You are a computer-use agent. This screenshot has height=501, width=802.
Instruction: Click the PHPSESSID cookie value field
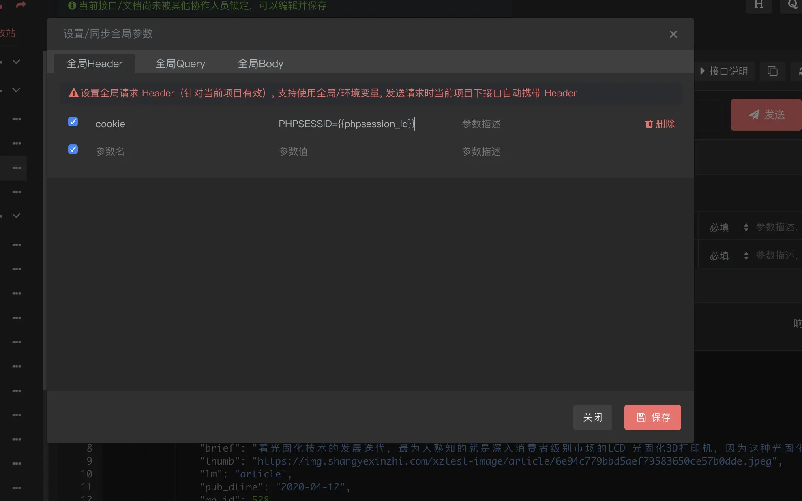[347, 124]
